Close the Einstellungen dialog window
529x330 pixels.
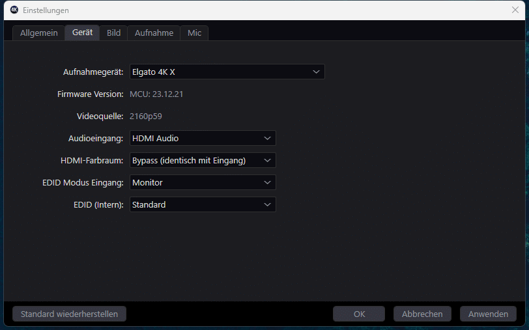(x=515, y=10)
